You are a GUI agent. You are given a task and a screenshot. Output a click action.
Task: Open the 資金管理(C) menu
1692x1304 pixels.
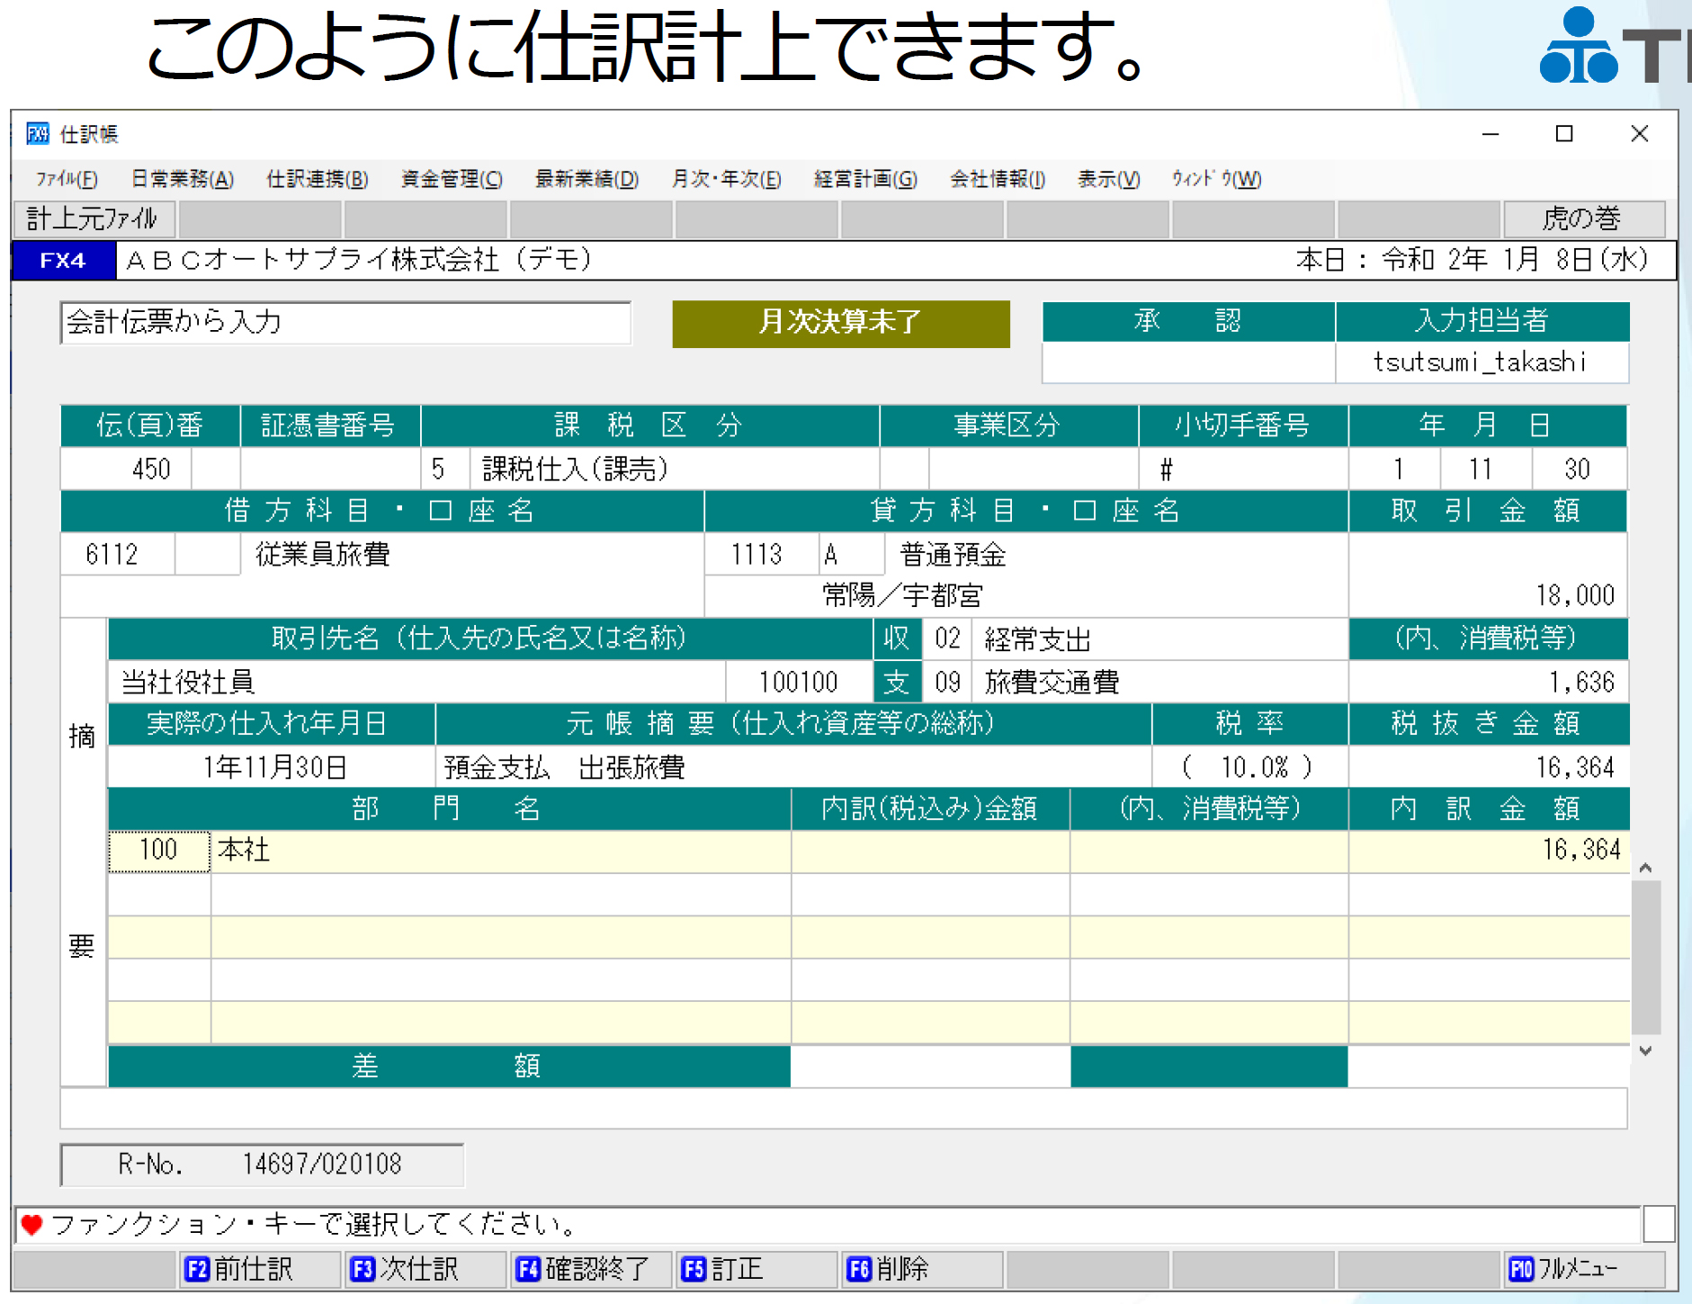pyautogui.click(x=451, y=179)
